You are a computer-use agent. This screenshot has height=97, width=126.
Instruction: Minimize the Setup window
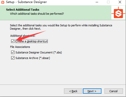point(97,2)
